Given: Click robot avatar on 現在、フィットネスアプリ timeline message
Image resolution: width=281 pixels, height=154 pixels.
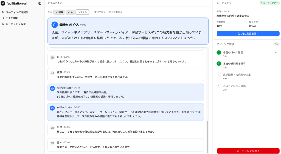Looking at the screenshot, I should click(52, 108).
